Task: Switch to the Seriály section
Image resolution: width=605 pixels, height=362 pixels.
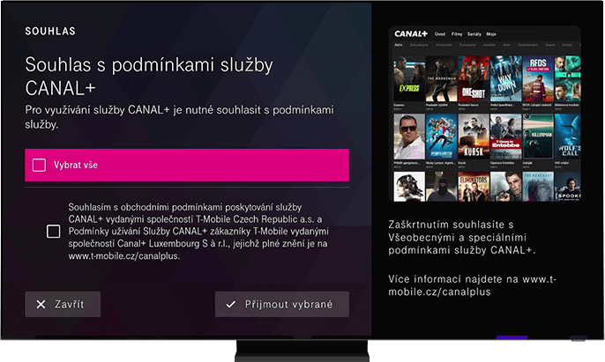Action: click(x=474, y=34)
